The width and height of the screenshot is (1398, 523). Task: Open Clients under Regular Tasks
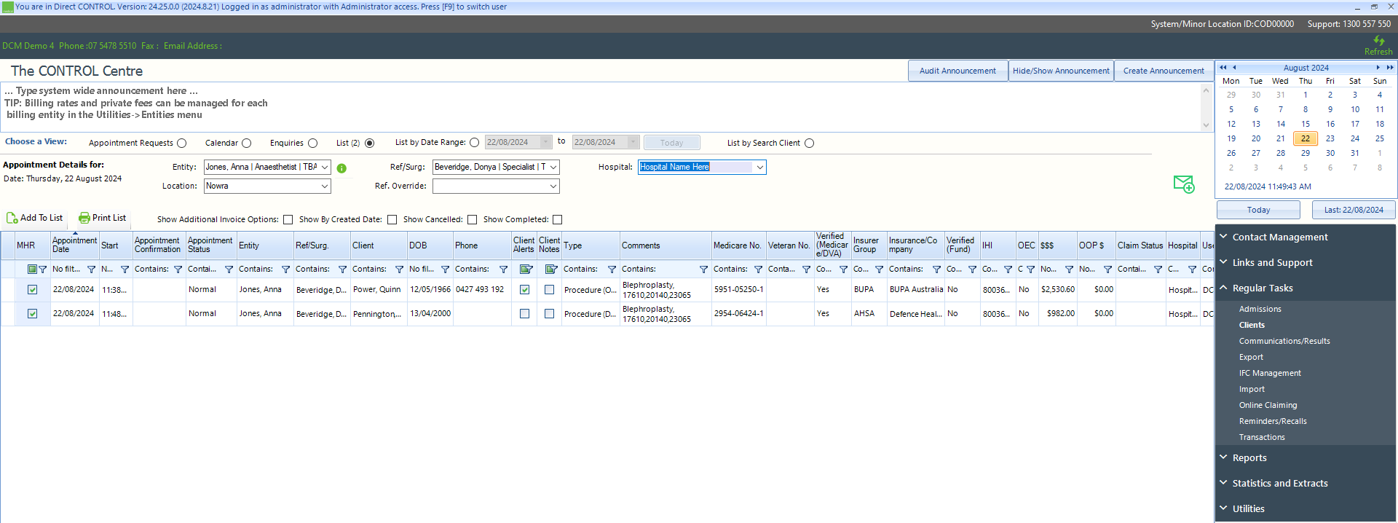1252,326
